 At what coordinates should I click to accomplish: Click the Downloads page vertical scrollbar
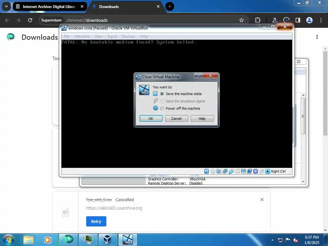click(325, 93)
